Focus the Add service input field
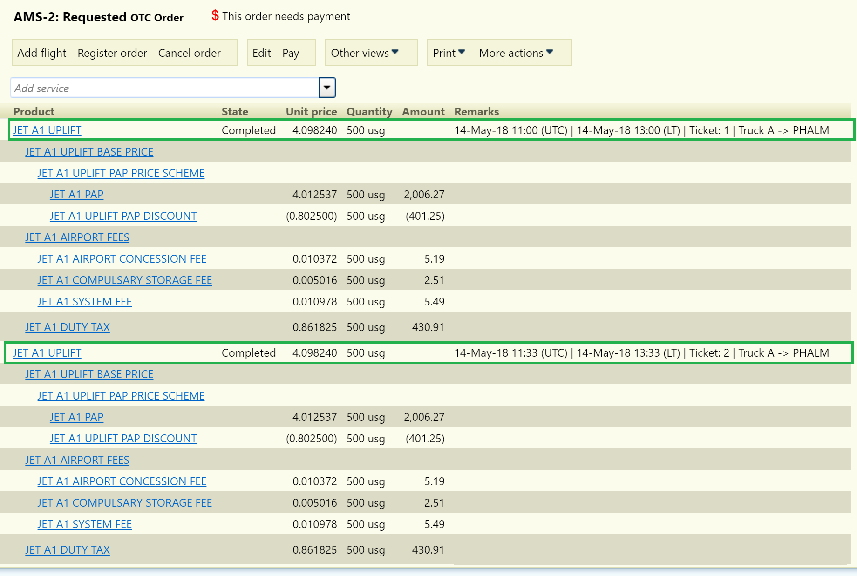This screenshot has height=576, width=857. [x=165, y=88]
